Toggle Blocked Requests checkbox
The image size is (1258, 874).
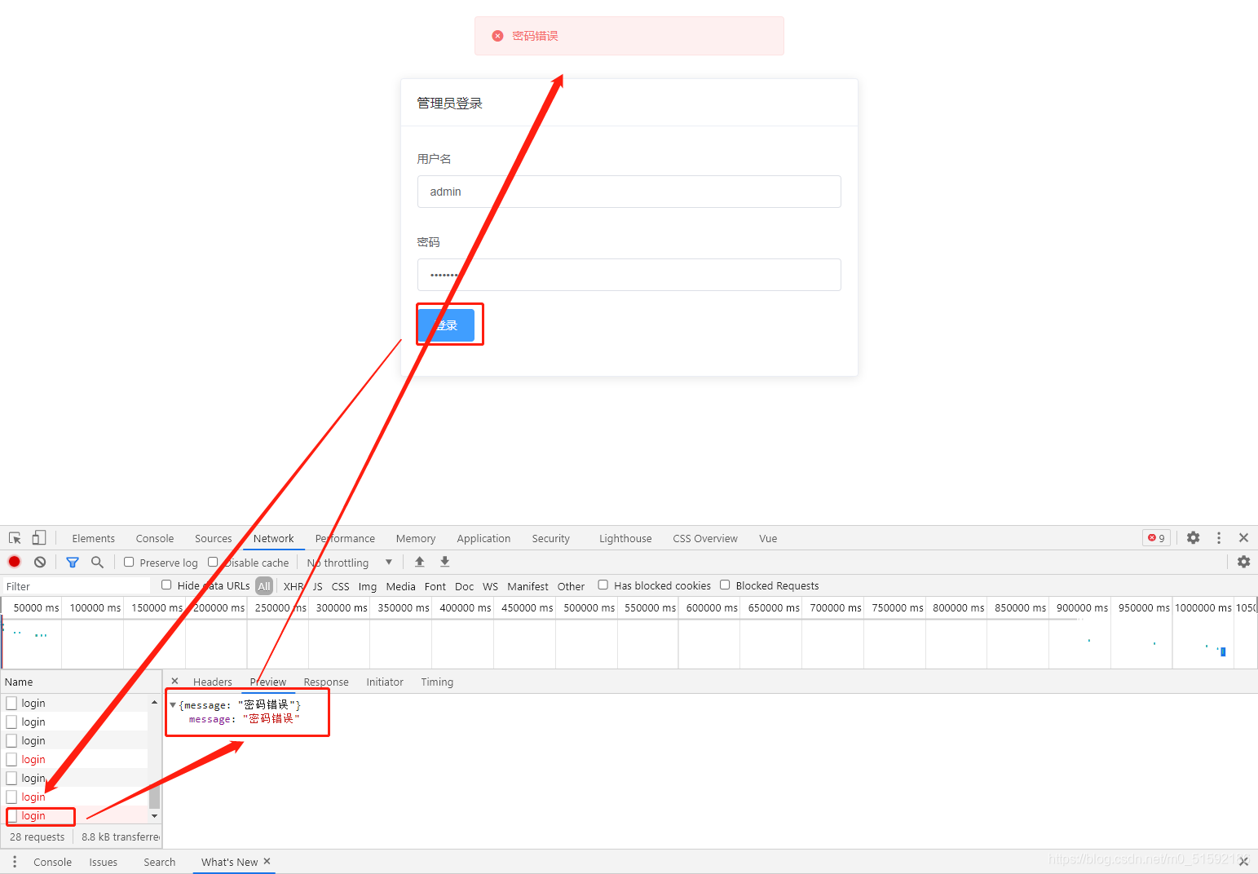[x=725, y=585]
